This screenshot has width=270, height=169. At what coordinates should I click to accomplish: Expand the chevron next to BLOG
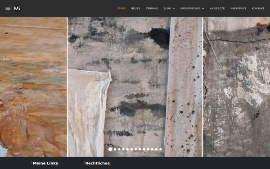[x=174, y=9]
